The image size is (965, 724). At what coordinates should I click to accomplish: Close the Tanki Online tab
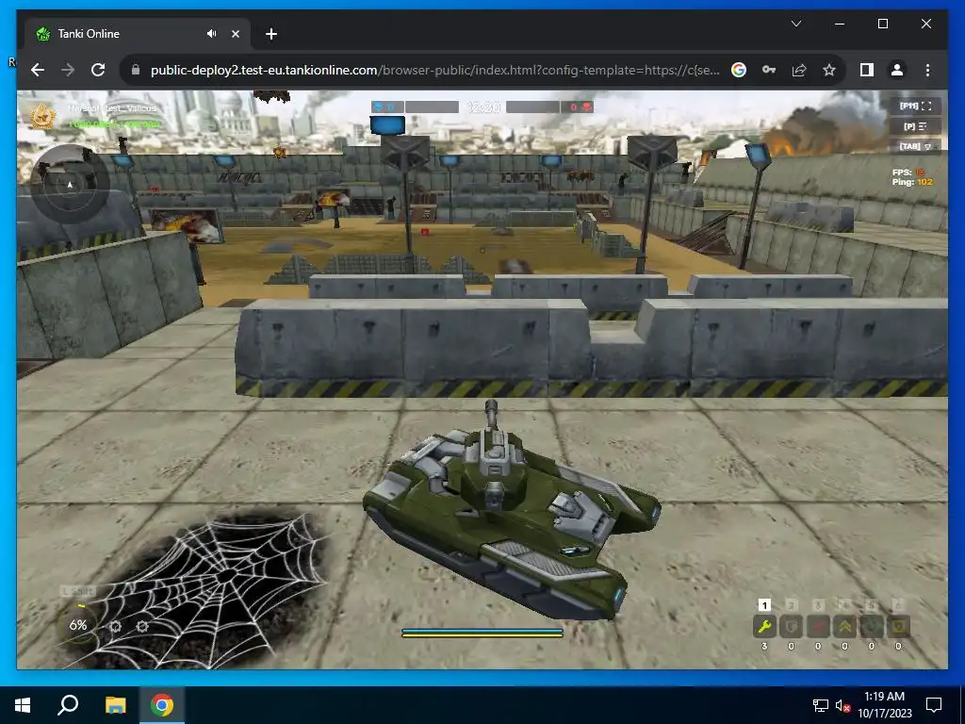click(x=235, y=34)
